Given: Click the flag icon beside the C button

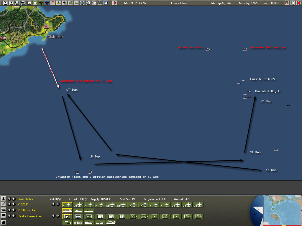Looking at the screenshot, I should tap(287, 3).
